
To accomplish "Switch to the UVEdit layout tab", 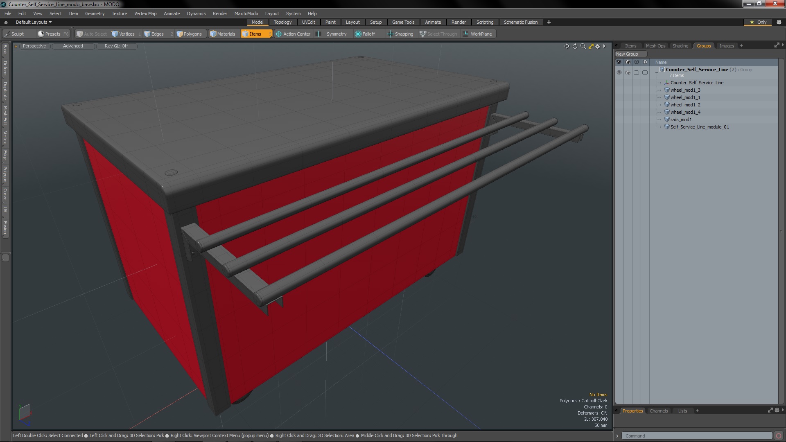I will pos(308,22).
